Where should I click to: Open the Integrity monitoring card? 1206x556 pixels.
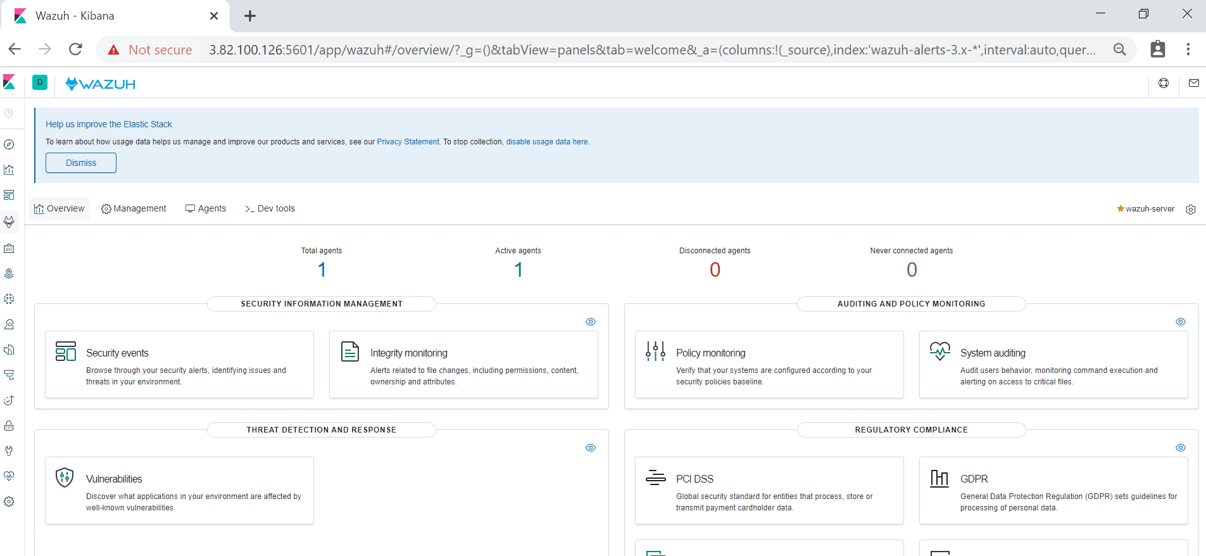click(463, 364)
